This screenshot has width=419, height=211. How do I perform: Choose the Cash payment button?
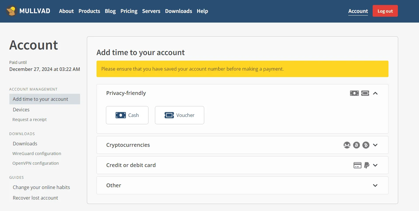point(127,115)
